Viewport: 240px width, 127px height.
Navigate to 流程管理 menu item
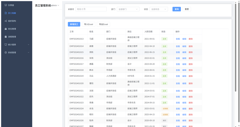click(x=17, y=37)
